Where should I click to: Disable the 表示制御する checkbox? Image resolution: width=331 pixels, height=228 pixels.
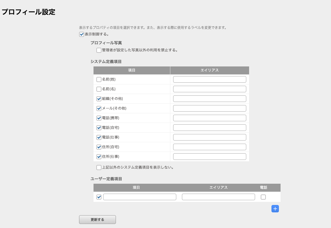[x=81, y=34]
